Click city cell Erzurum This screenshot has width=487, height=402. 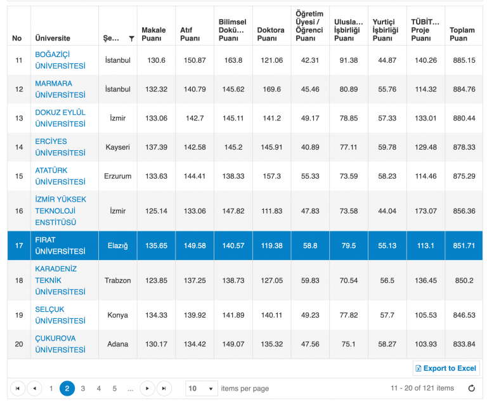pos(118,176)
